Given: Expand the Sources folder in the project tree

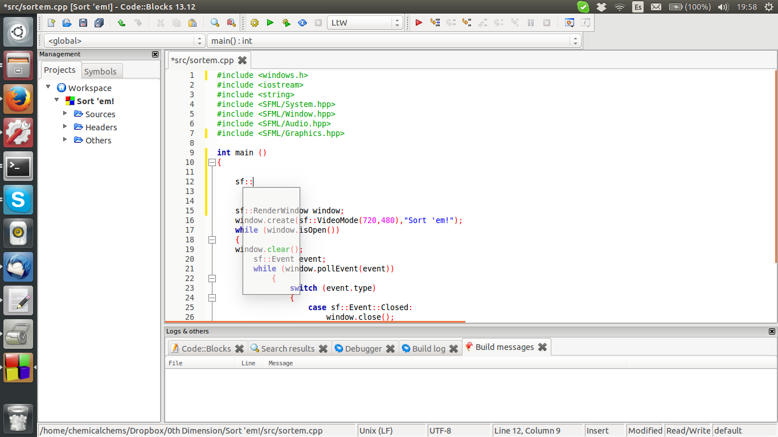Looking at the screenshot, I should point(65,114).
